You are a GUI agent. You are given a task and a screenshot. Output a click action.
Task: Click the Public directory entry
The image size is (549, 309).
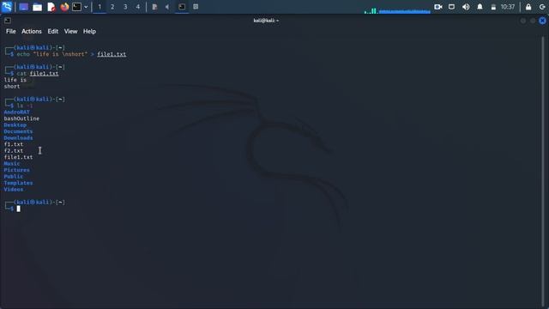pos(14,176)
